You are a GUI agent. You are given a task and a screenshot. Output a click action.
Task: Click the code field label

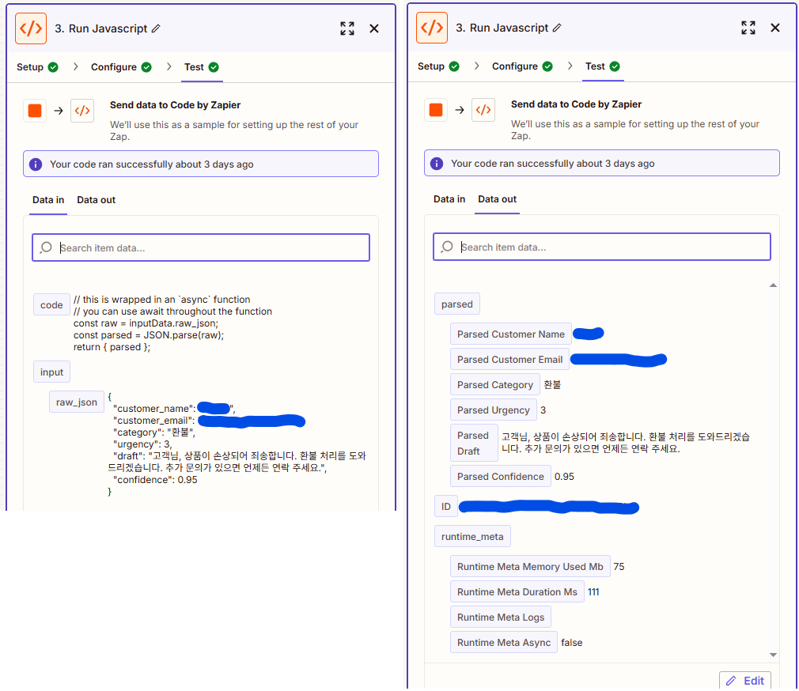[51, 304]
